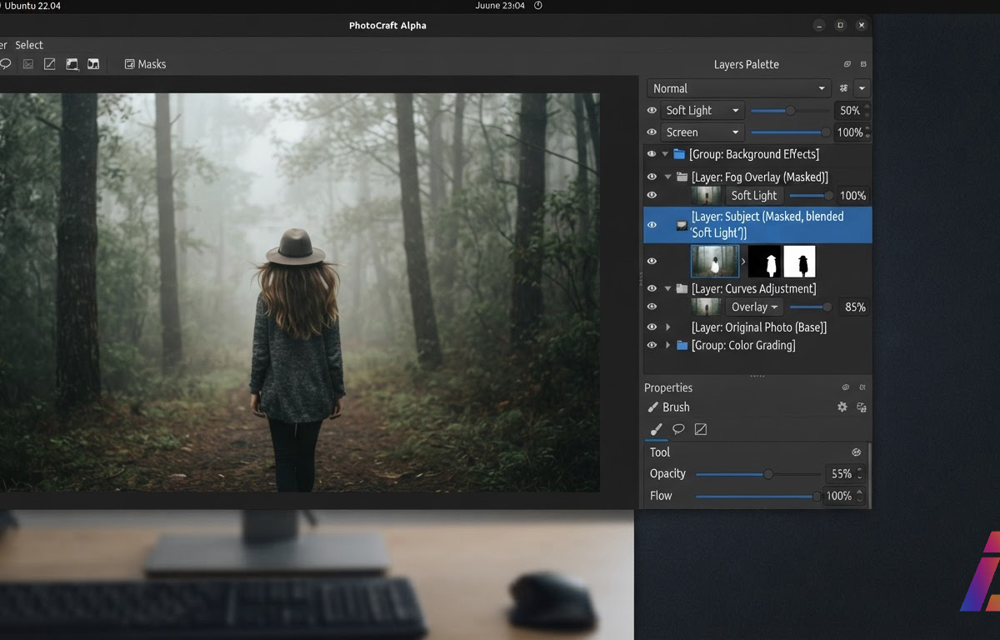The height and width of the screenshot is (640, 1000).
Task: Hide the Background Effects group
Action: 652,154
